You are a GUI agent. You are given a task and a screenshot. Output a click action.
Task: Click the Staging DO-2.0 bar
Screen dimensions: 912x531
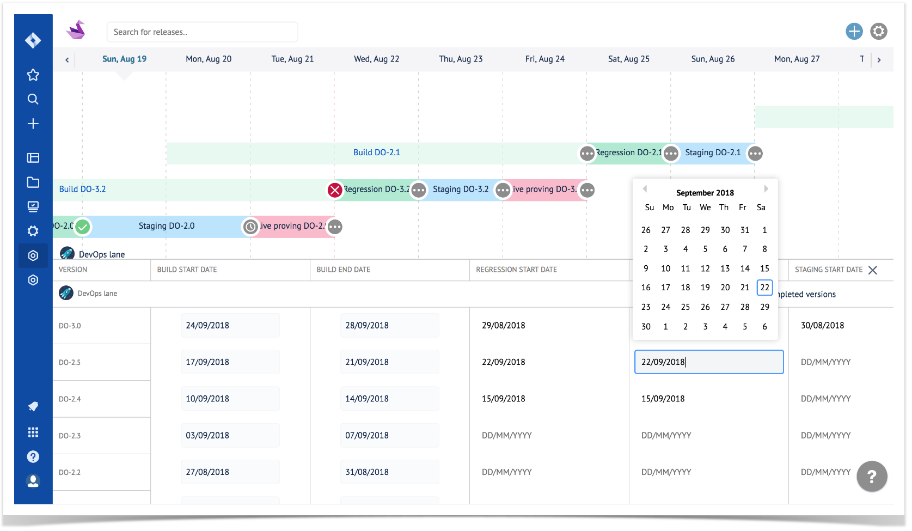(x=167, y=226)
